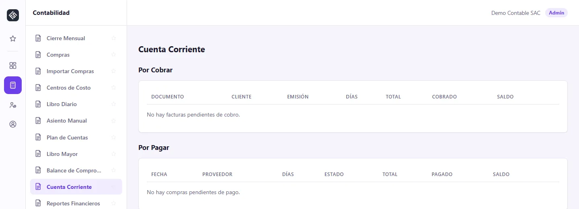
Task: Toggle favorite star for Centros de Costo
Action: (x=113, y=88)
